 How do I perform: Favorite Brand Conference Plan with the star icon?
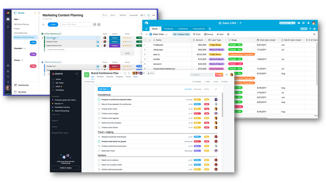click(x=129, y=73)
